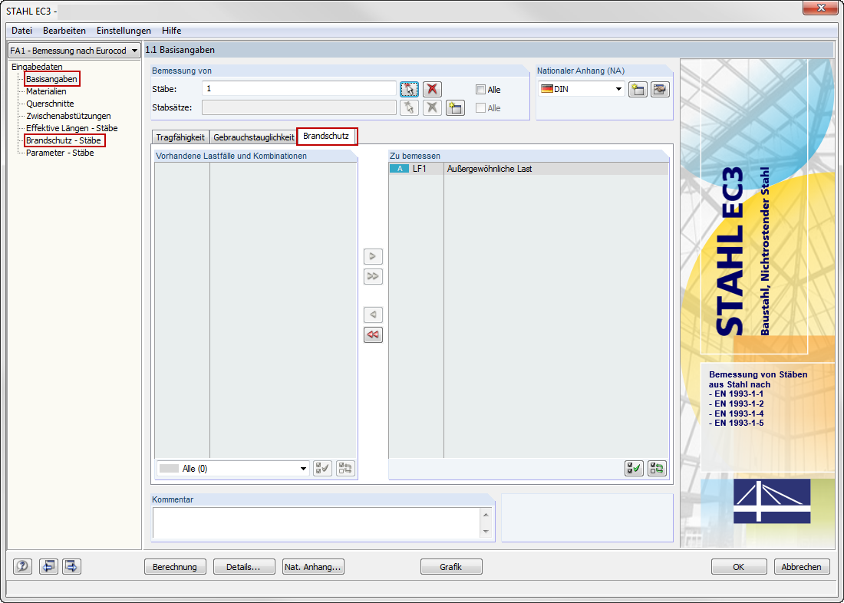The image size is (844, 603).
Task: Select Zwischenabstützungen in the navigator tree
Action: [68, 116]
